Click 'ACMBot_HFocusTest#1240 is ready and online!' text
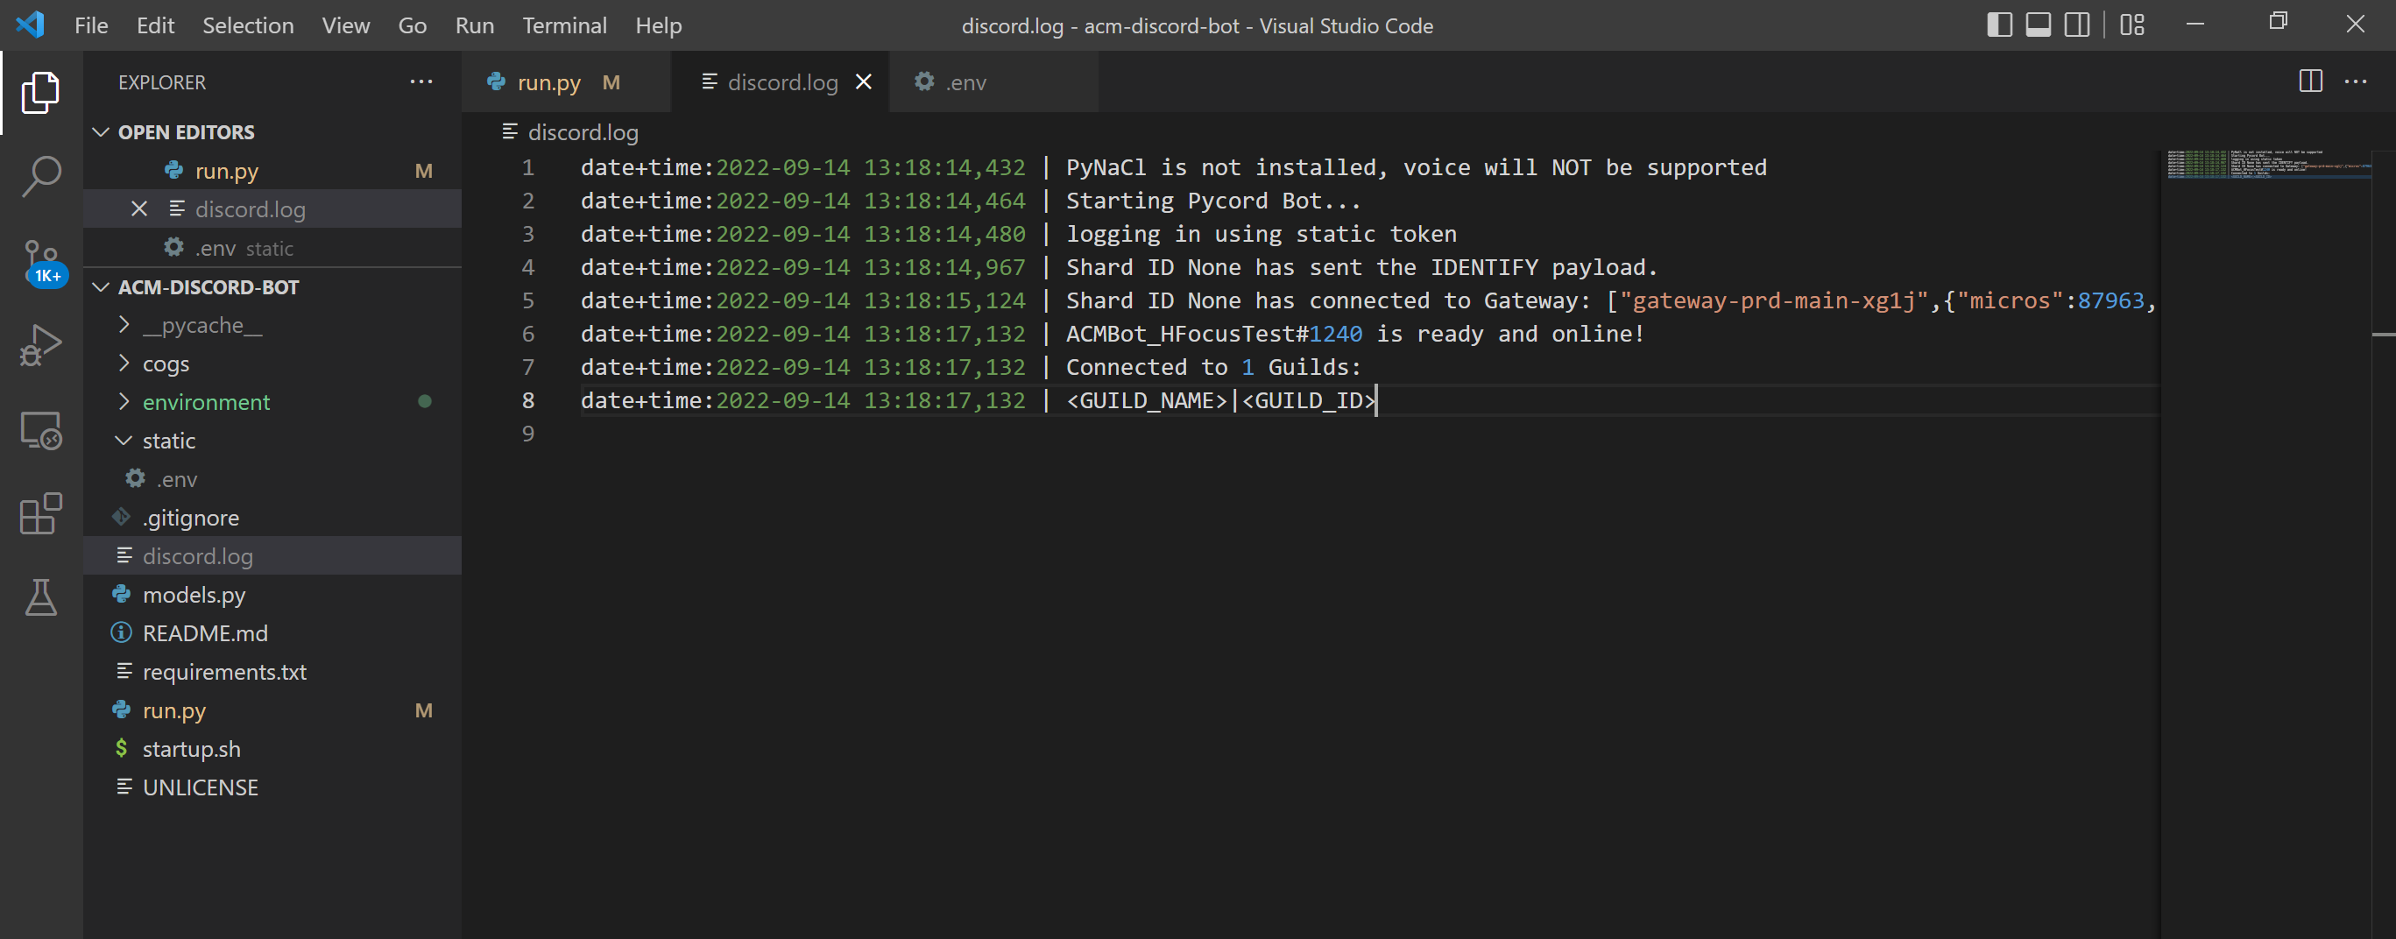This screenshot has height=939, width=2396. tap(1355, 334)
